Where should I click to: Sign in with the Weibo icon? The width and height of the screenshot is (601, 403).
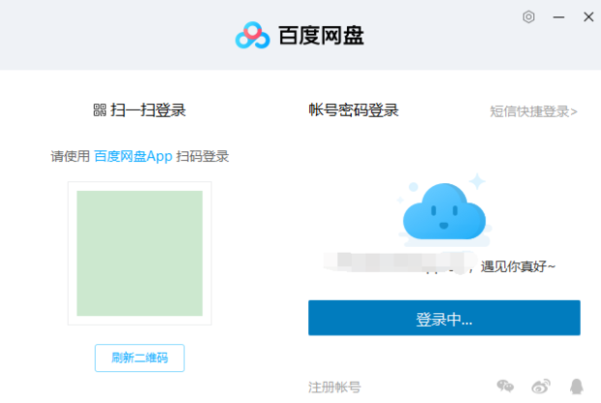(x=541, y=387)
